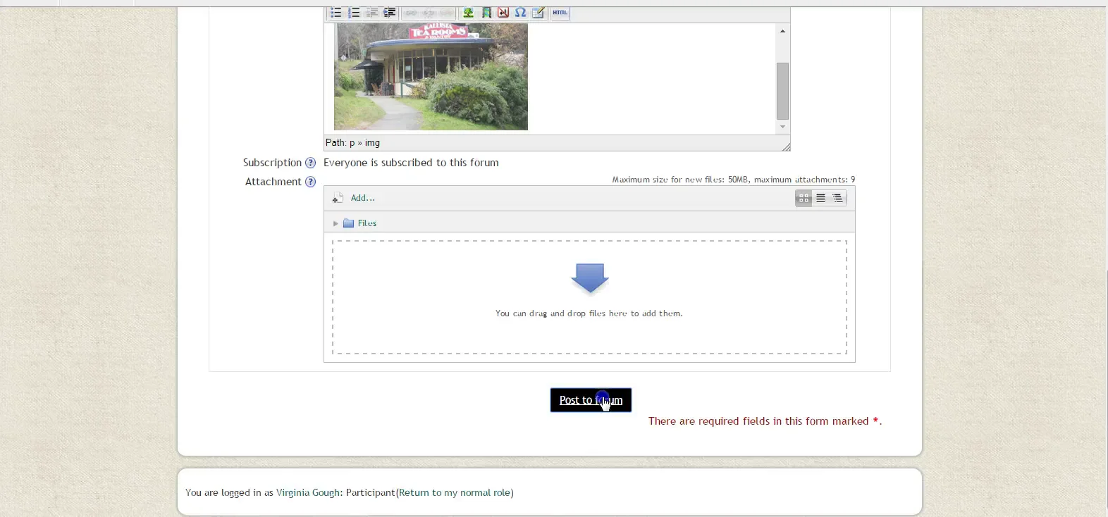Switch attachments to detailed list view
The height and width of the screenshot is (517, 1108).
pos(821,199)
